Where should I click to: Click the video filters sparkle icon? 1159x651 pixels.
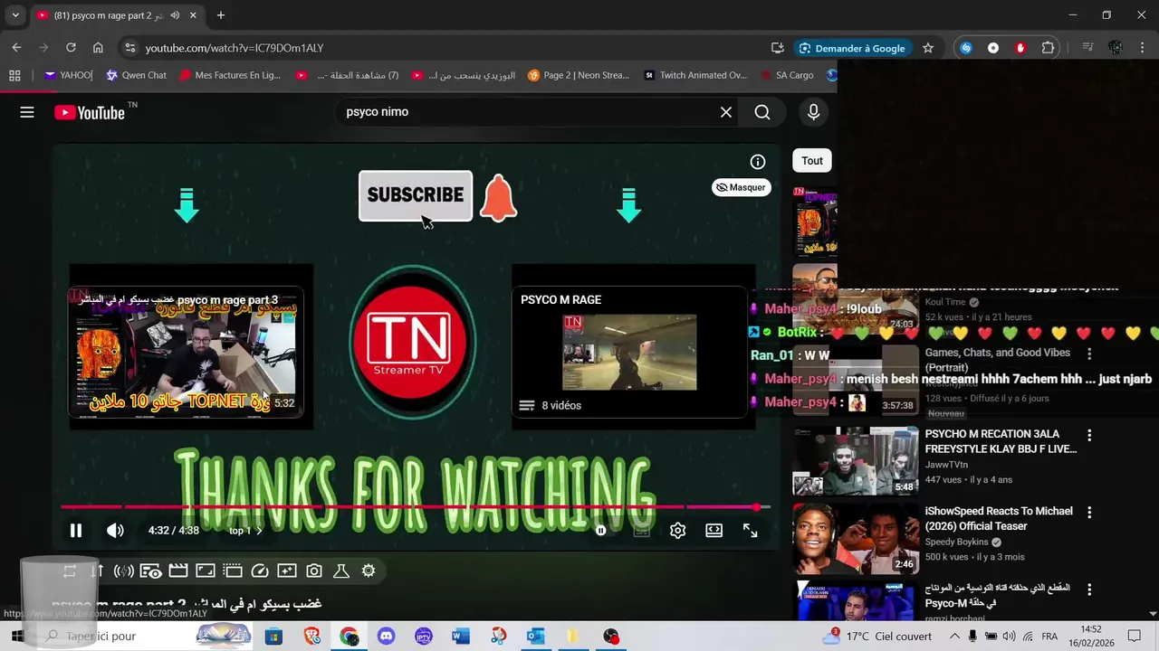287,571
